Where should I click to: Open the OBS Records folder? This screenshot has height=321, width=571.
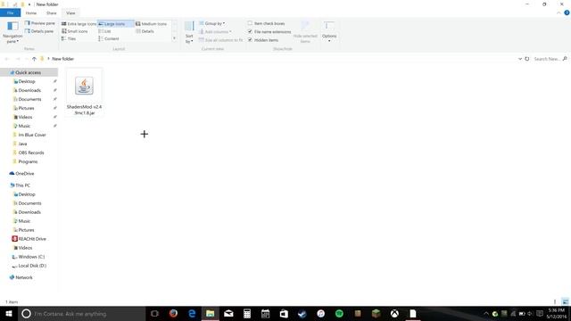pyautogui.click(x=31, y=152)
